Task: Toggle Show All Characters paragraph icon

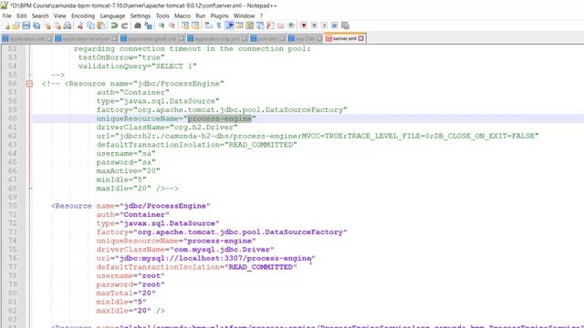Action: pos(219,26)
